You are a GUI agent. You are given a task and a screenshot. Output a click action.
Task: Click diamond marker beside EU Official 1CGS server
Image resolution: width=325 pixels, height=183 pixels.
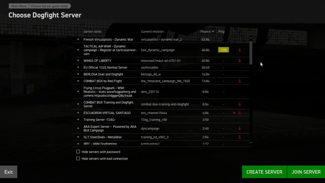[x=78, y=67]
